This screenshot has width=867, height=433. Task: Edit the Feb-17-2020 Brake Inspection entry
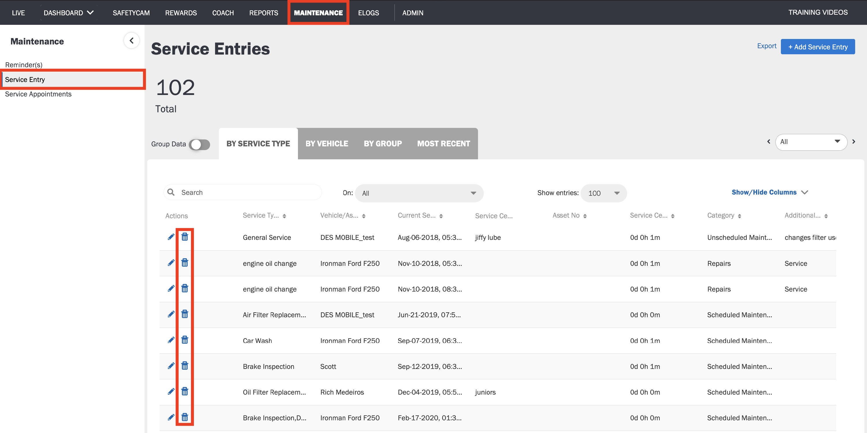pyautogui.click(x=171, y=417)
